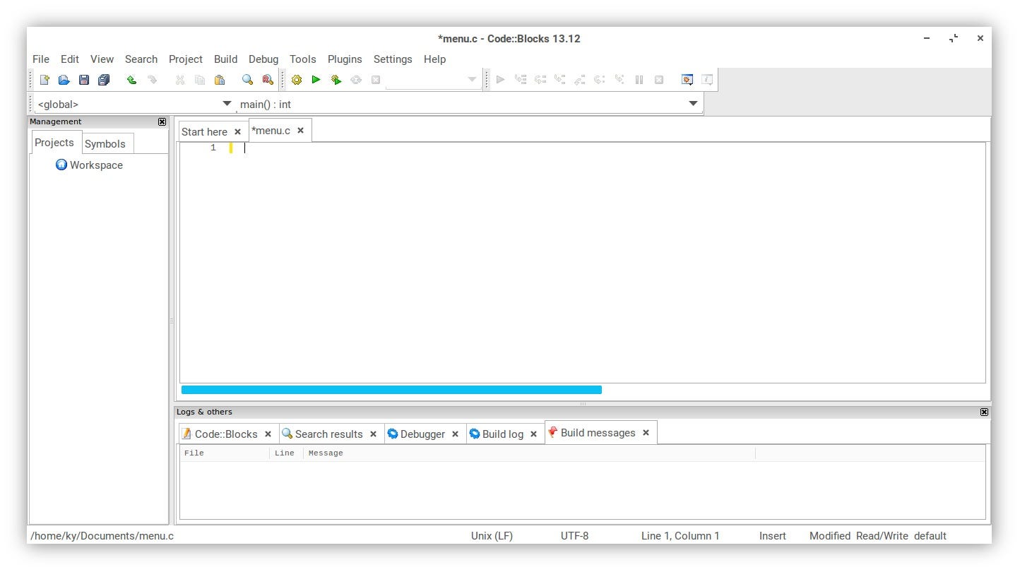Screen dimensions: 1020x572
Task: Open the File menu
Action: 41,59
